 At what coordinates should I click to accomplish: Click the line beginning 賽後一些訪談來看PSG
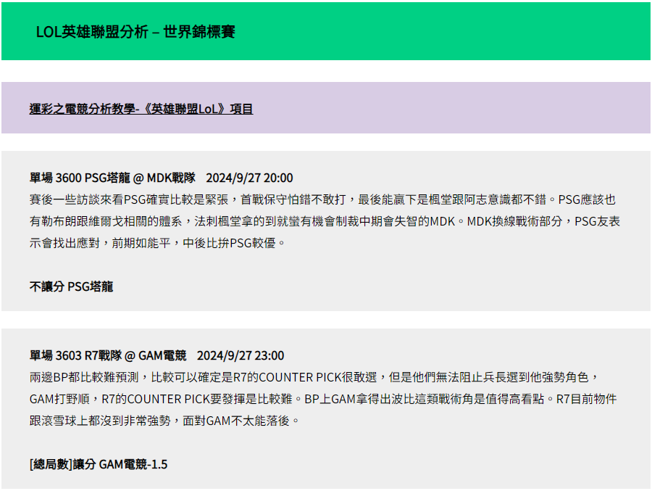click(x=322, y=199)
